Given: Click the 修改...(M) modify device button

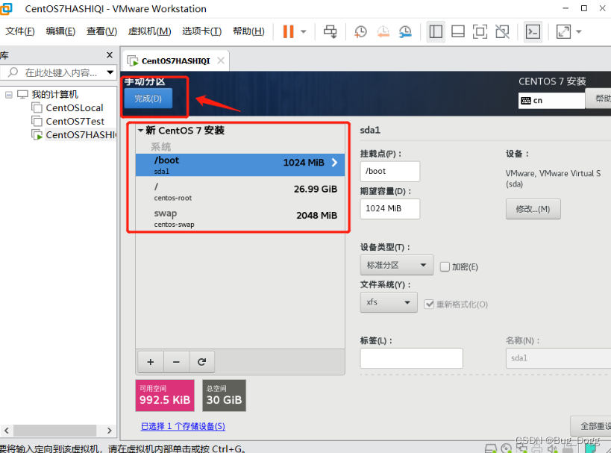Looking at the screenshot, I should (533, 209).
